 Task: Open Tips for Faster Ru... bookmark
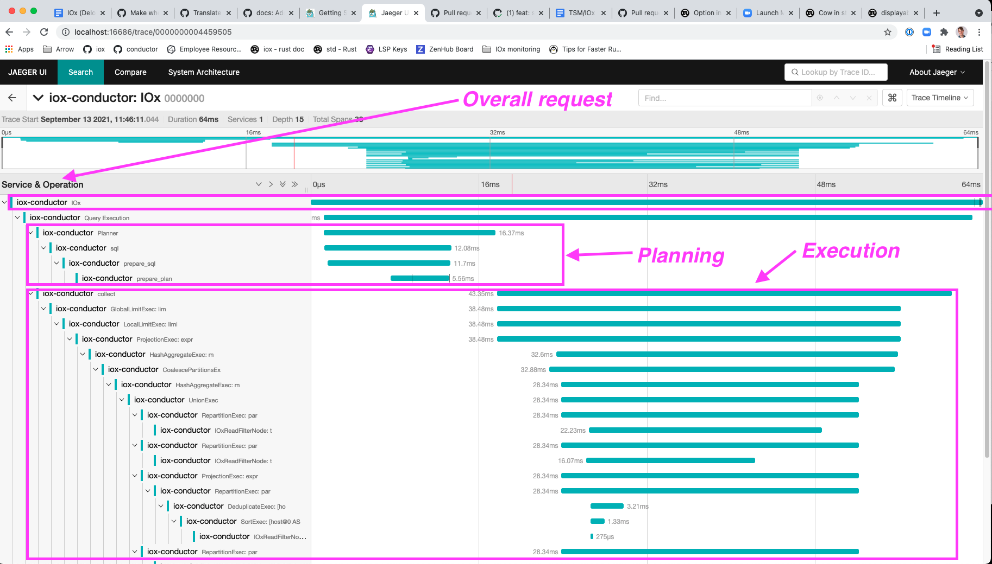coord(585,49)
